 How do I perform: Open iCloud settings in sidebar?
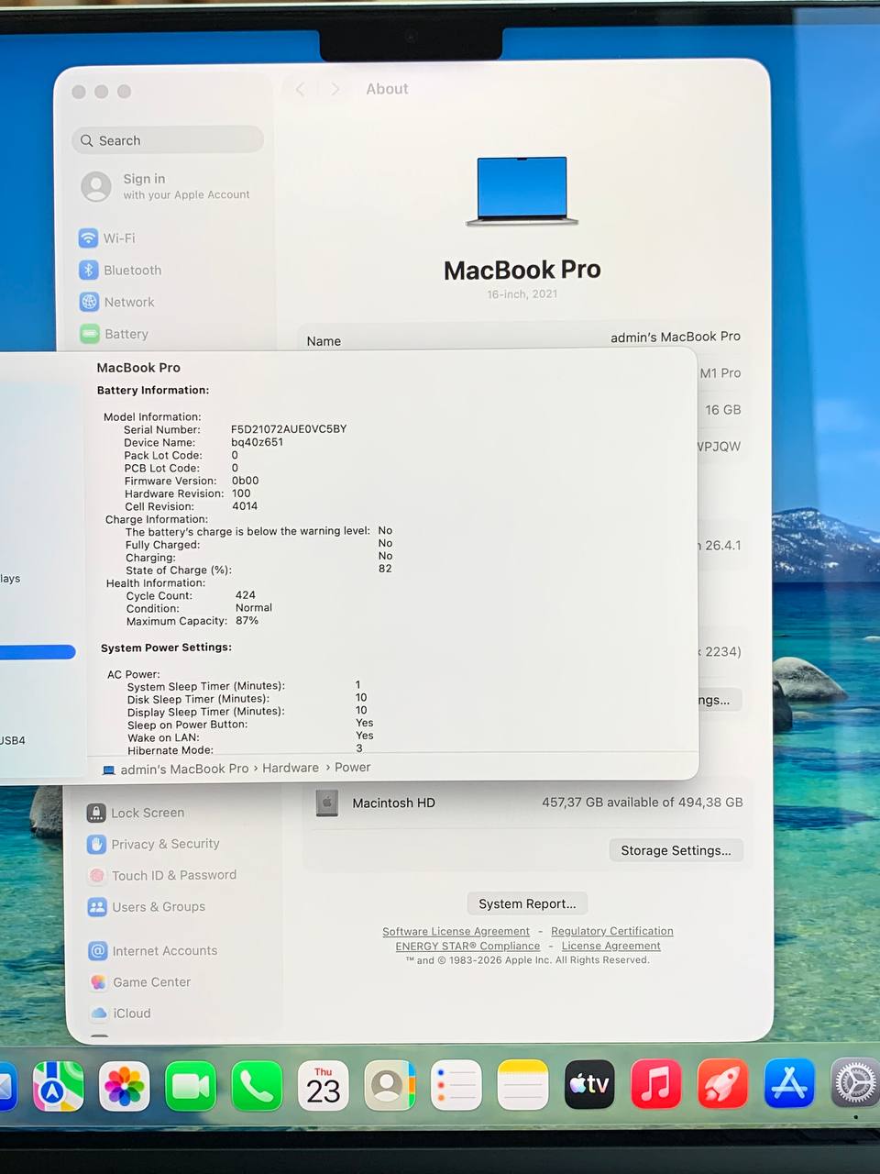(120, 1013)
